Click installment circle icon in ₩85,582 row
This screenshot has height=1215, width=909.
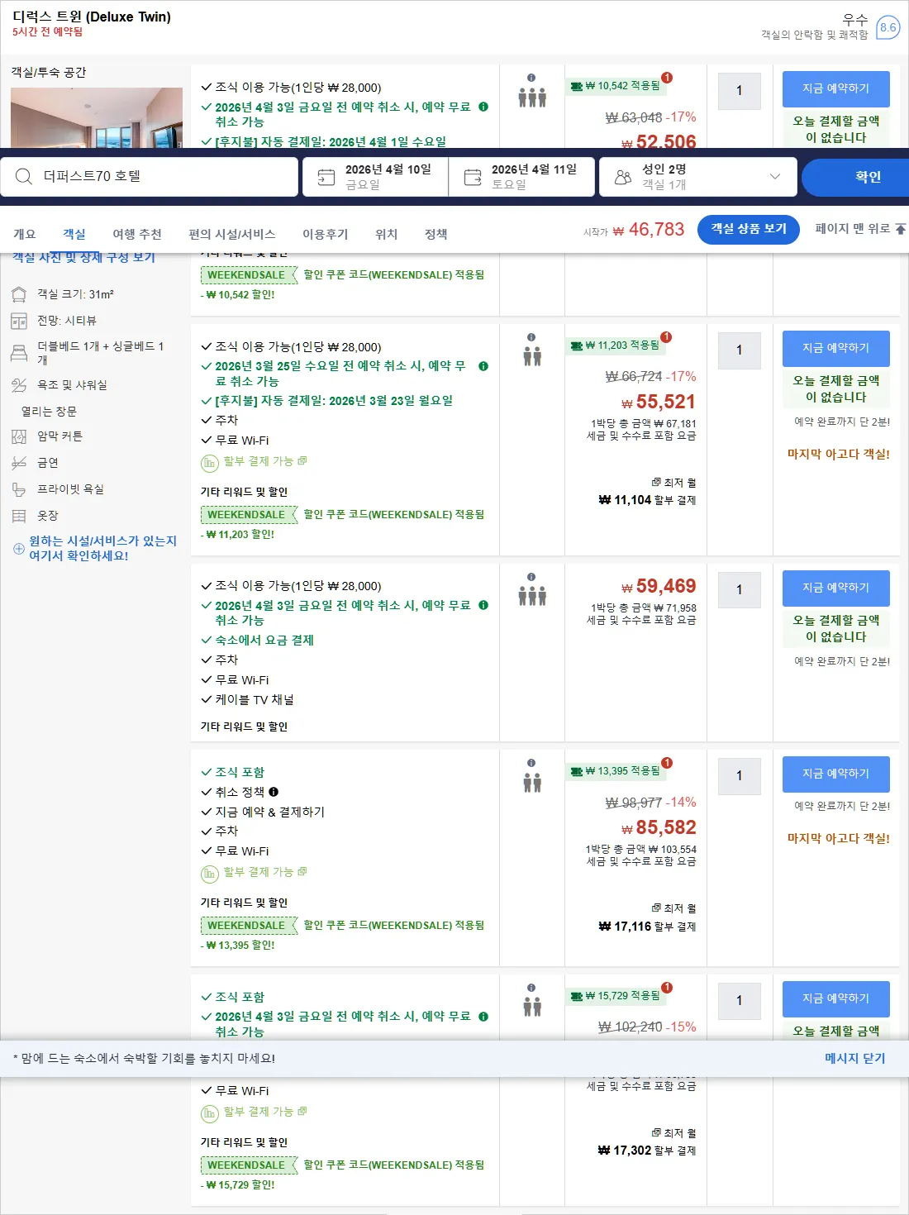pos(210,874)
